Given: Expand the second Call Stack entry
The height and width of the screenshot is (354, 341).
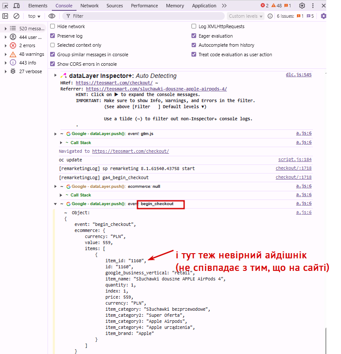Looking at the screenshot, I should (61, 195).
